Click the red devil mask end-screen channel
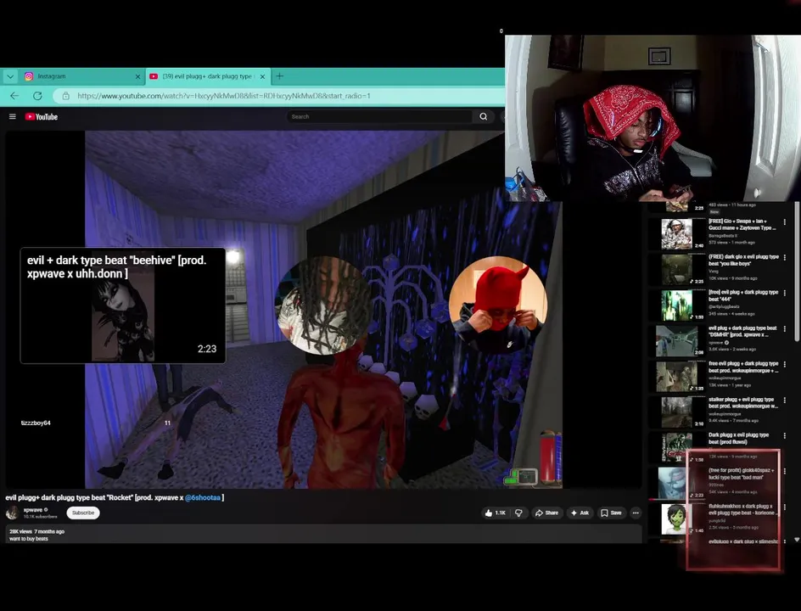The height and width of the screenshot is (611, 801). tap(498, 305)
